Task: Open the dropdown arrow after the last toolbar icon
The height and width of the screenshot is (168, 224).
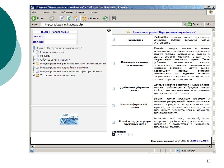Action: (x=119, y=18)
